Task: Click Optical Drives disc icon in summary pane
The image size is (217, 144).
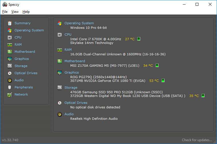Action: point(60,103)
